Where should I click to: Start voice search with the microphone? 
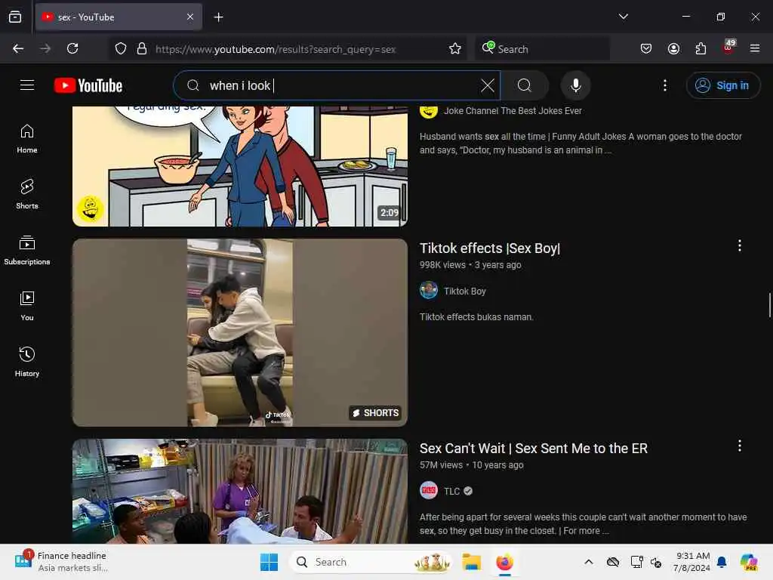(575, 85)
